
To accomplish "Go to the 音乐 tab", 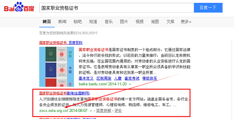I will [x=108, y=22].
